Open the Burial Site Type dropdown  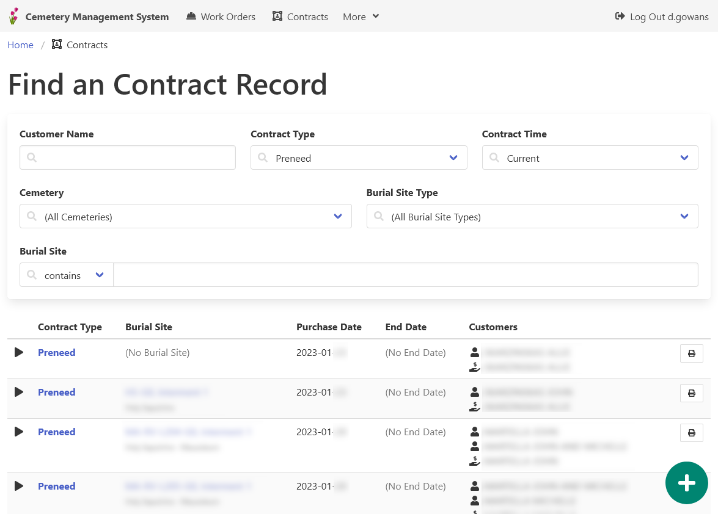pos(532,216)
